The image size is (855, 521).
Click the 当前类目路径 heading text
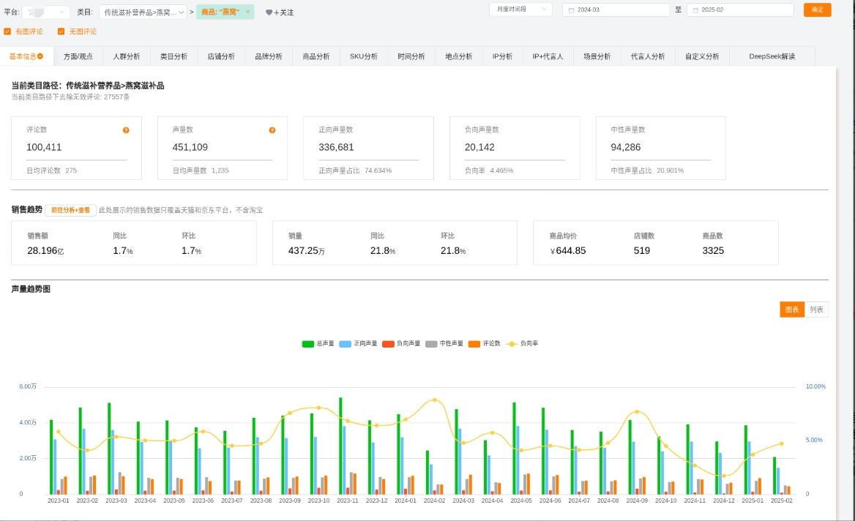point(88,86)
